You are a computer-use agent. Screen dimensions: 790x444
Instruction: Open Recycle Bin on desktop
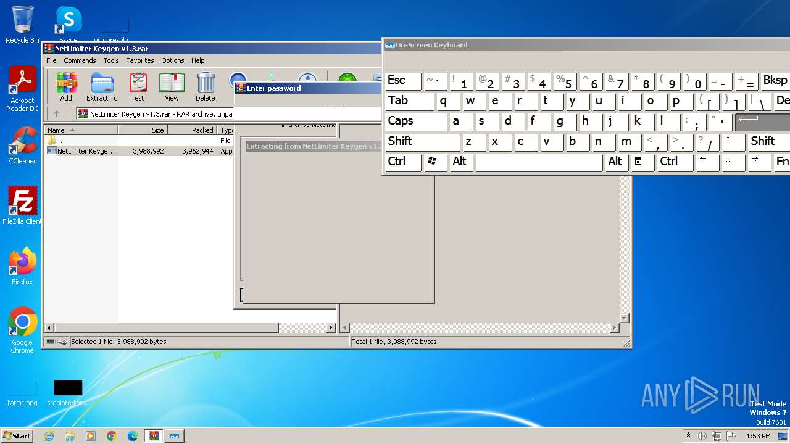[x=22, y=25]
